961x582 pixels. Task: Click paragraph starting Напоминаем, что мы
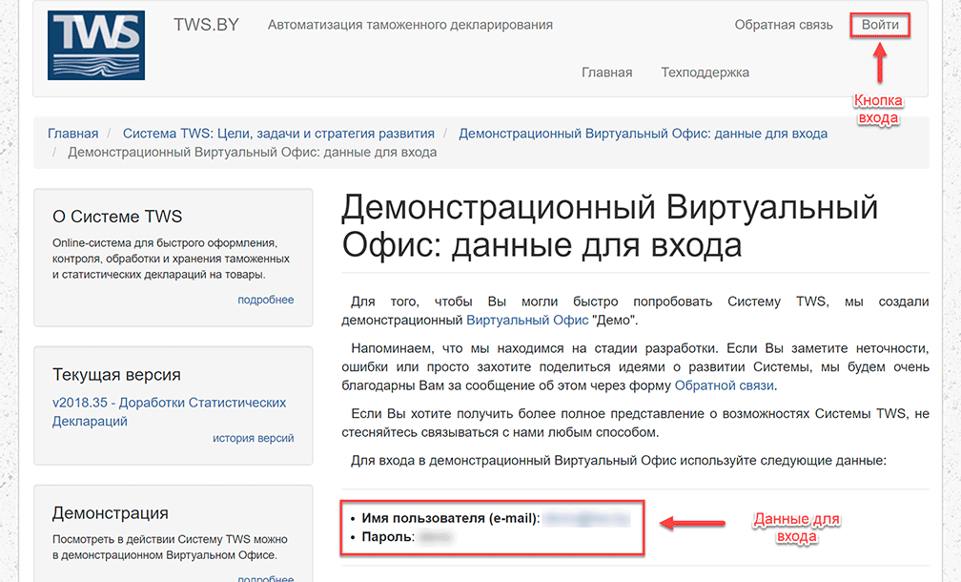635,366
